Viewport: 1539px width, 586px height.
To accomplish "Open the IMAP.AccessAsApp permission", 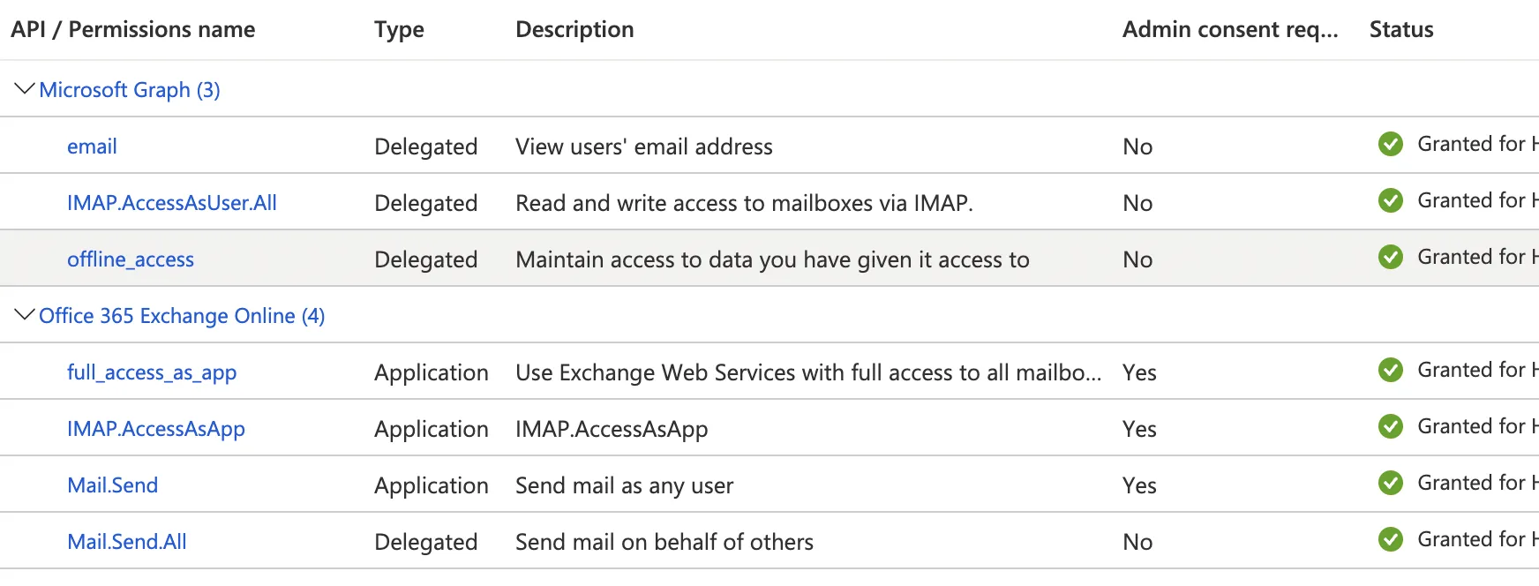I will (156, 429).
